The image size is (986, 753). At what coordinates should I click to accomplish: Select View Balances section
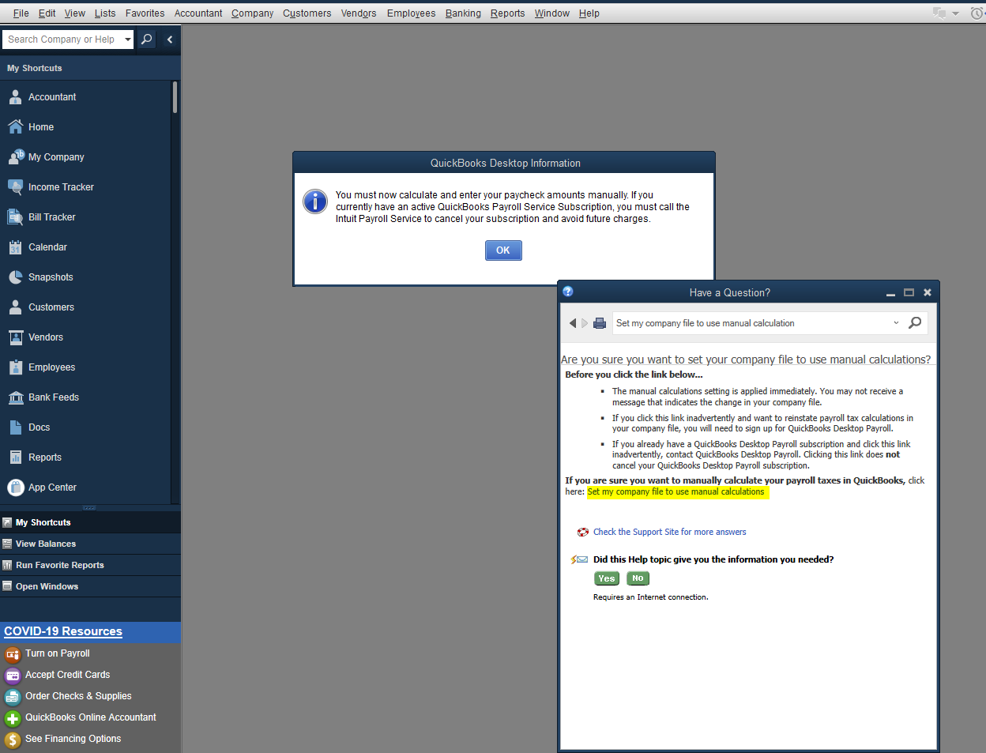[90, 544]
